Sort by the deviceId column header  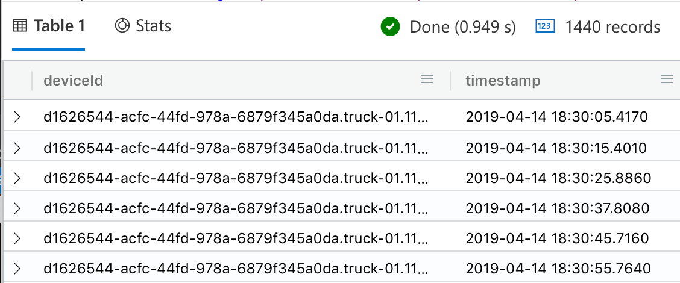pyautogui.click(x=74, y=80)
